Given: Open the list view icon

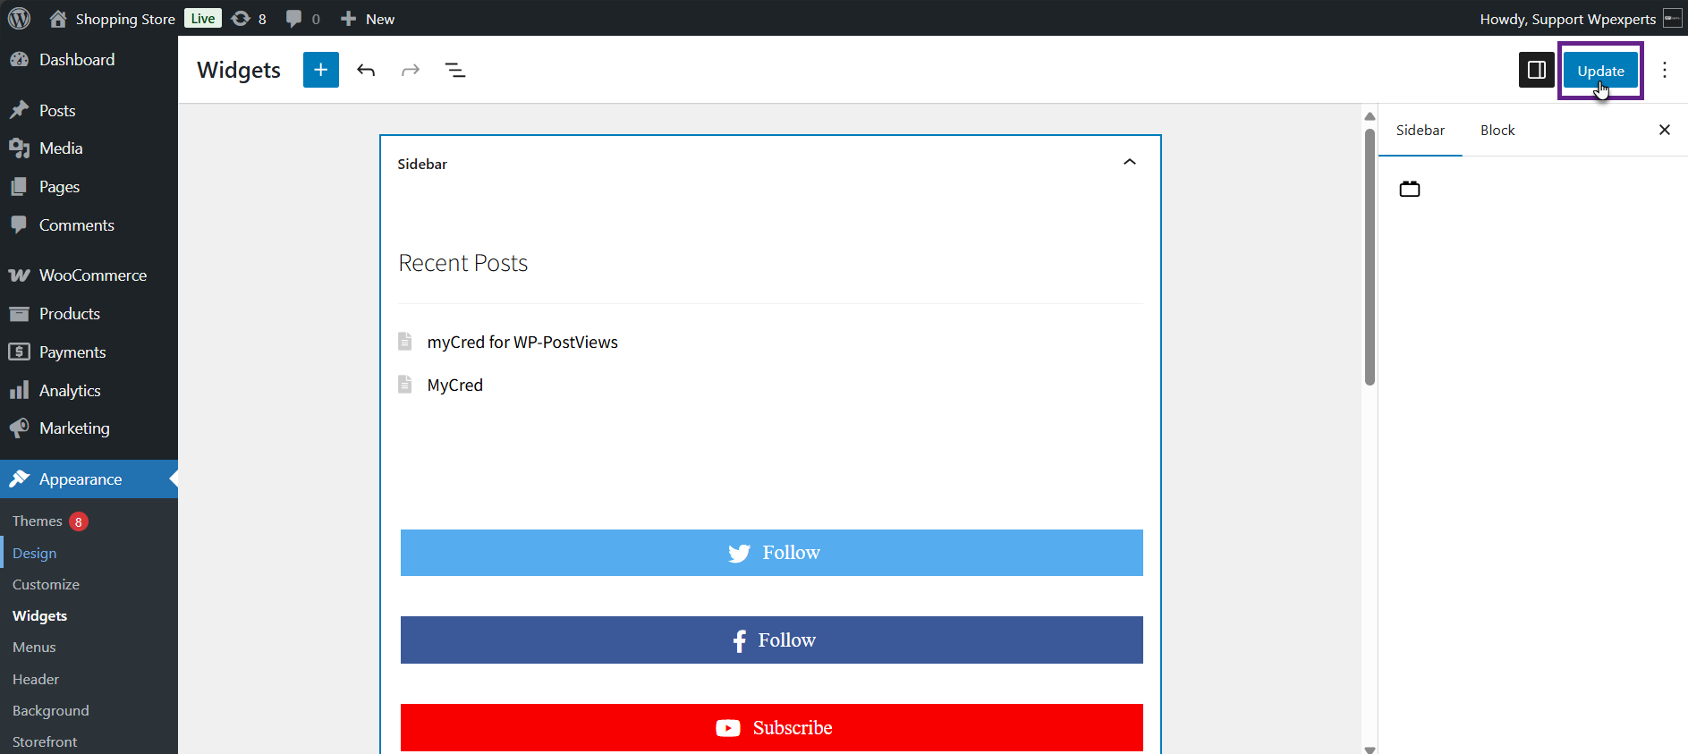Looking at the screenshot, I should 455,70.
